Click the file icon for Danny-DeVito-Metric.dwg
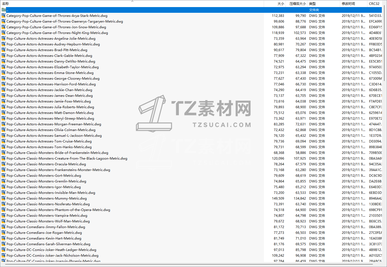The image size is (387, 267). click(4, 61)
